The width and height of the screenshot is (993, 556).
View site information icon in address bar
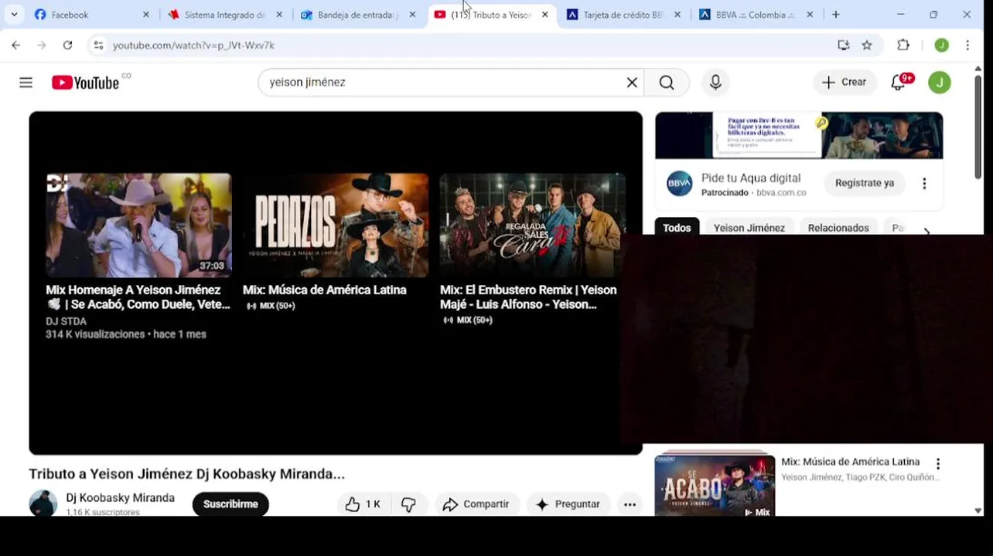[x=98, y=46]
